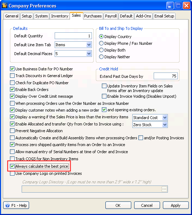Click the Extend Past Due Days field
The image size is (192, 215).
(166, 76)
